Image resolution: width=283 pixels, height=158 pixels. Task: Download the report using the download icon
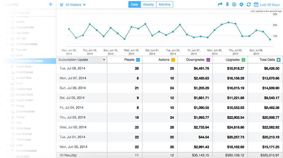(234, 5)
